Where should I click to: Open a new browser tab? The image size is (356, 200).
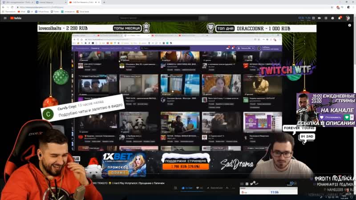(104, 2)
